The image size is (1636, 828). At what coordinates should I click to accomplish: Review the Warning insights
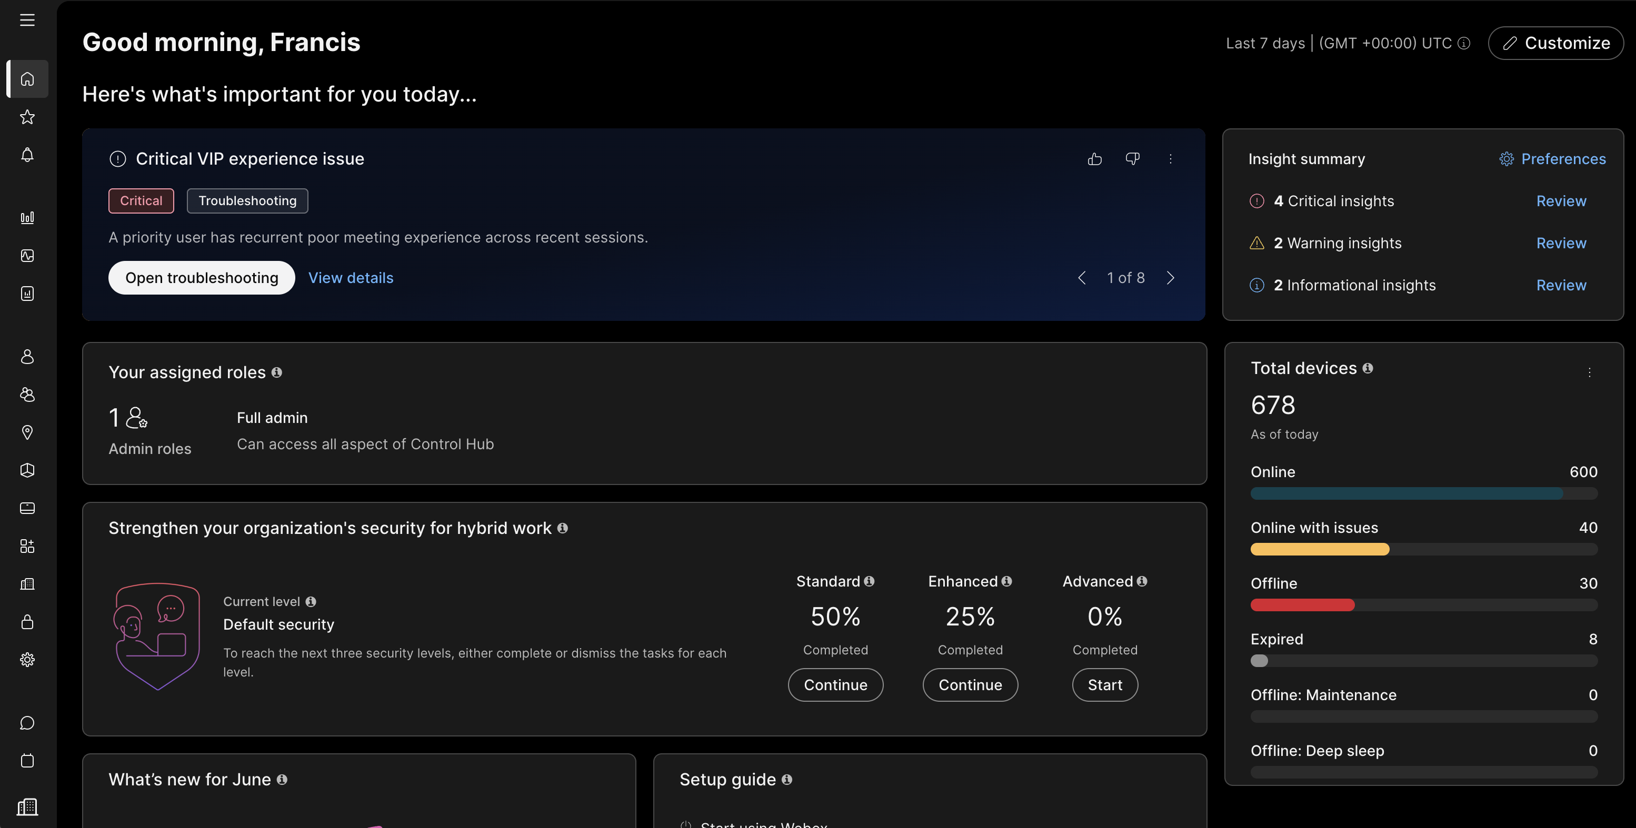pos(1561,243)
